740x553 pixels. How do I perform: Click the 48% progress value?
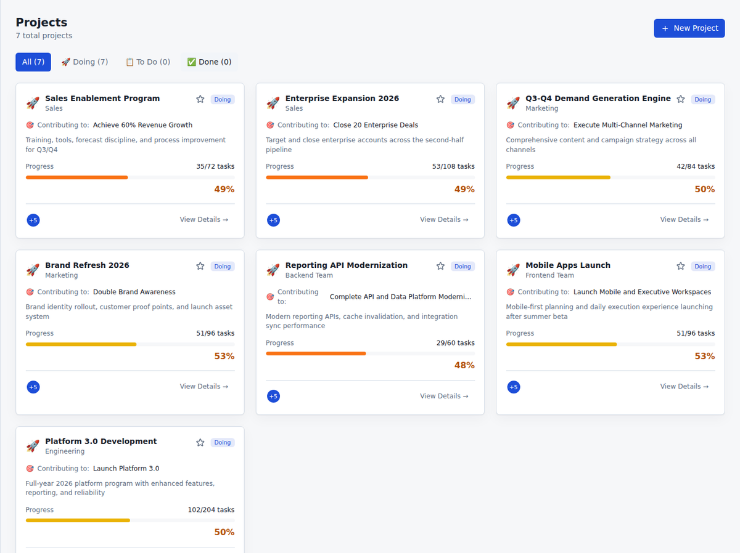pos(464,366)
